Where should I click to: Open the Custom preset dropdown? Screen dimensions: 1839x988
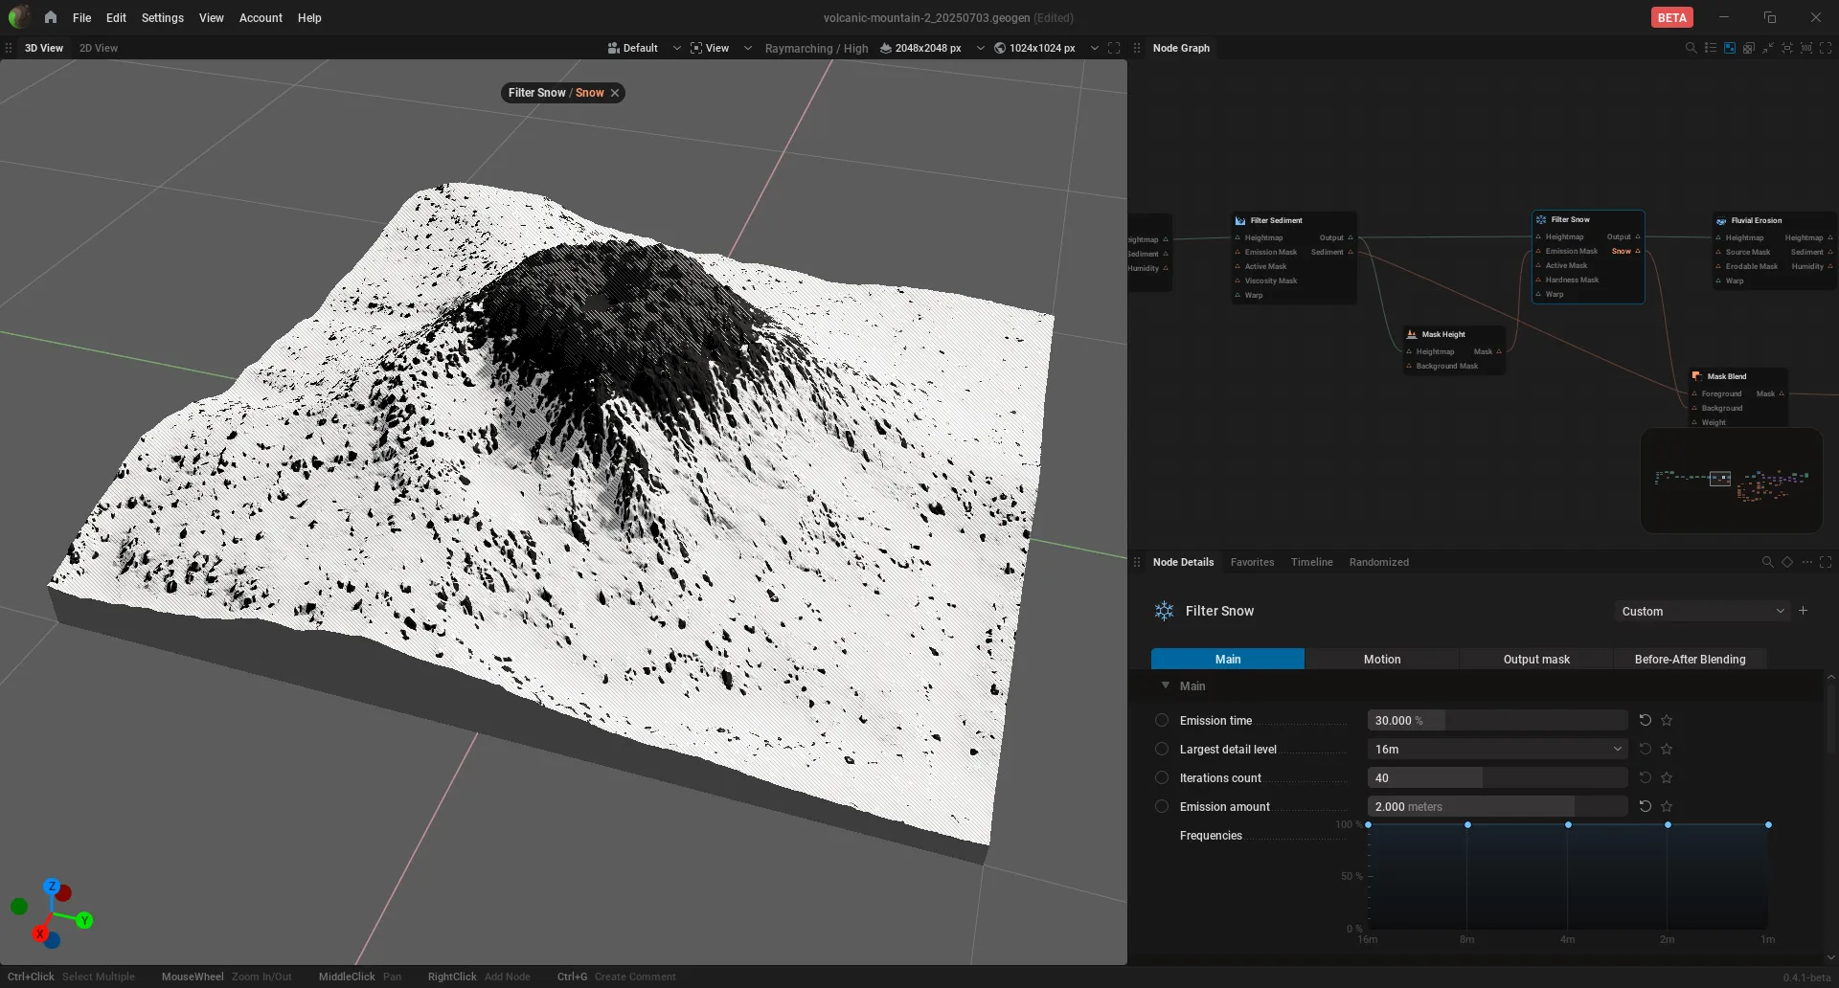click(x=1702, y=611)
